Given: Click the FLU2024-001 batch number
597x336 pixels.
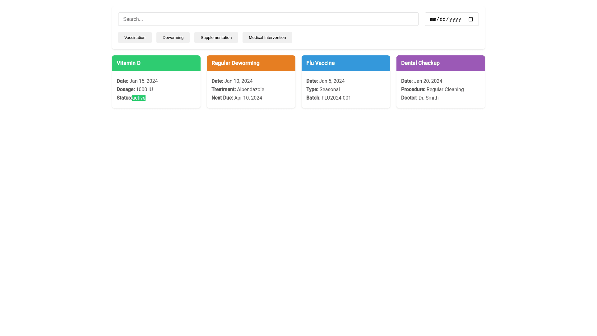Looking at the screenshot, I should pos(336,98).
